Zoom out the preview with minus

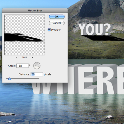click(x=17, y=57)
